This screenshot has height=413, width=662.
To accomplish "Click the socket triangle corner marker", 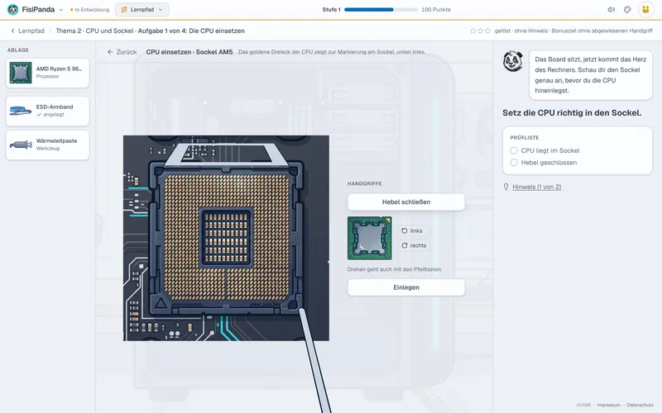I will tap(161, 303).
